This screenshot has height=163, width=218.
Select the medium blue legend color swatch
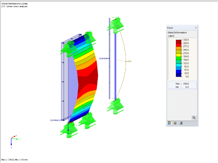point(178,71)
